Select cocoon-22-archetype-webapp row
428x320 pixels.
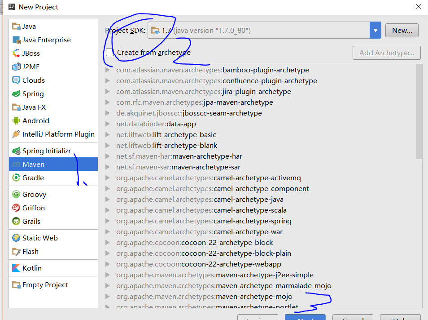tap(260, 264)
